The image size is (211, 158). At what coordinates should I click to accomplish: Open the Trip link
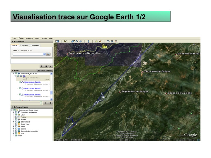pyautogui.click(x=24, y=76)
